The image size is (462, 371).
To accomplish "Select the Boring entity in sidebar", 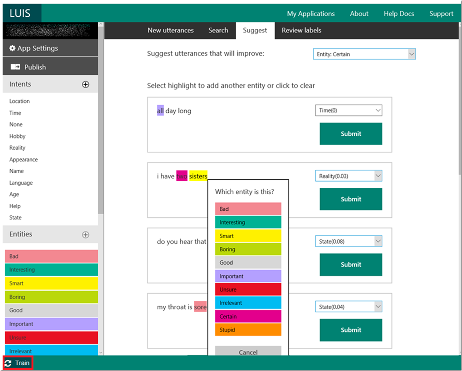I will (x=51, y=297).
